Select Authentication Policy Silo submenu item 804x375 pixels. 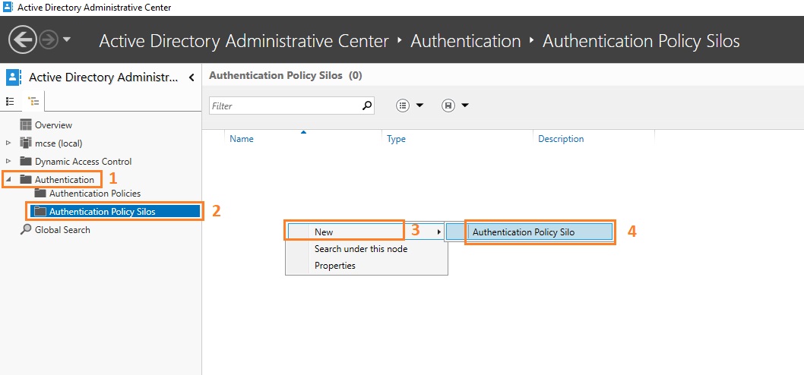(x=529, y=232)
